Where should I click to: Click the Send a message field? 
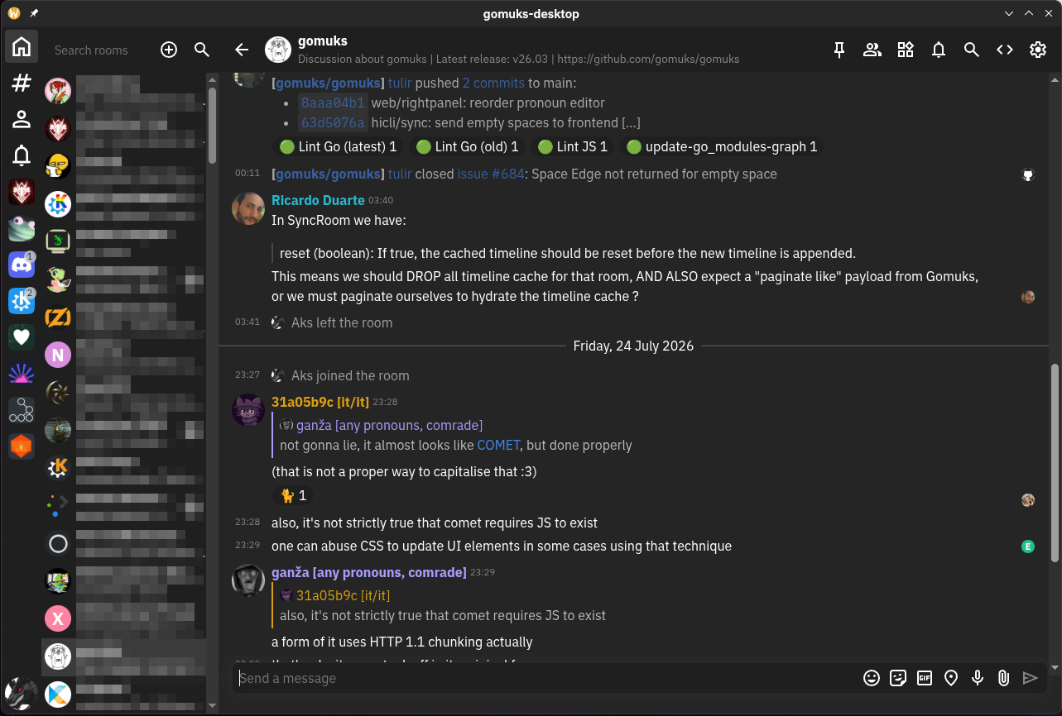click(546, 678)
